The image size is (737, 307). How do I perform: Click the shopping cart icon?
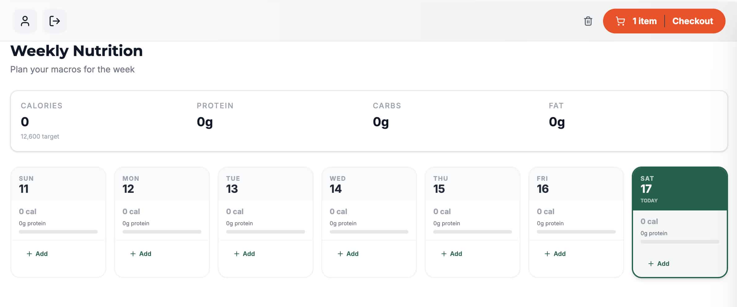click(620, 21)
